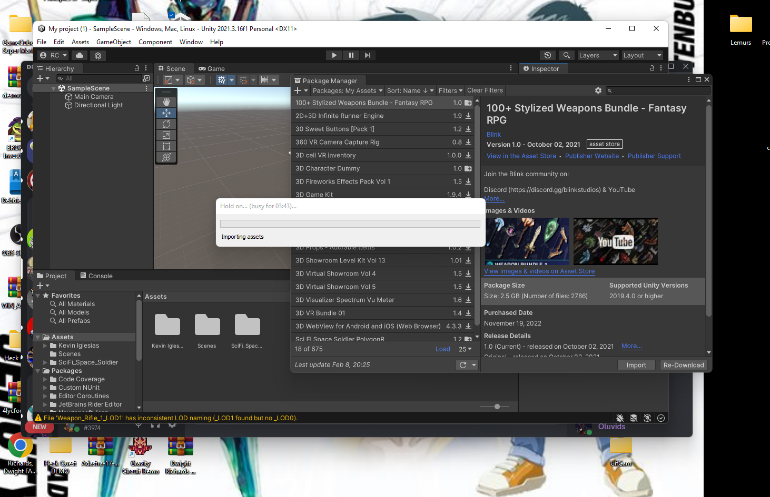Open the Unity Version Control icon
The height and width of the screenshot is (497, 770).
click(98, 55)
